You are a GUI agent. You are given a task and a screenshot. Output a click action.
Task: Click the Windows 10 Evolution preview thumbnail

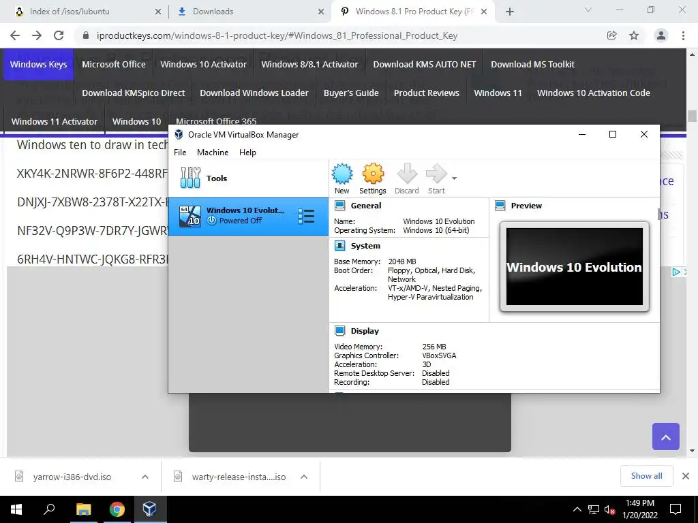pyautogui.click(x=574, y=266)
